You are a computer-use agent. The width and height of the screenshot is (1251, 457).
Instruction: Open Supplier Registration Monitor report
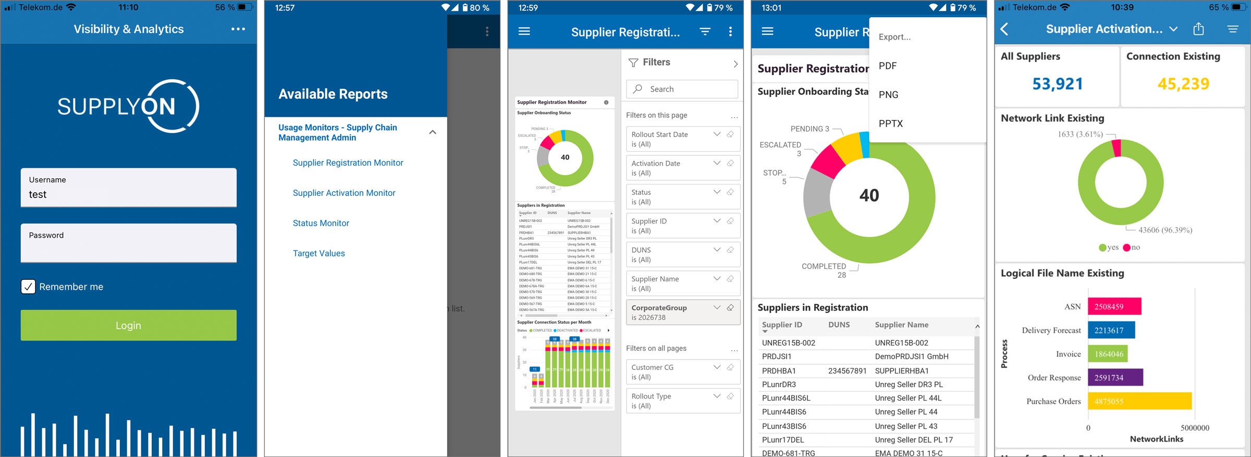coord(348,163)
